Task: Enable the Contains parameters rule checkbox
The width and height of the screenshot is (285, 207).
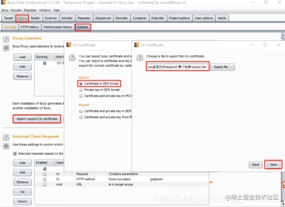Action: pos(45,174)
